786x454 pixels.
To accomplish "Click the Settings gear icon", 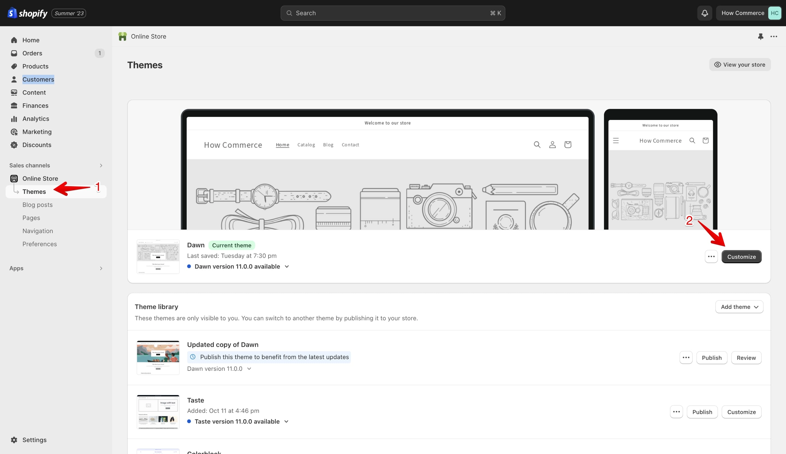I will 14,440.
